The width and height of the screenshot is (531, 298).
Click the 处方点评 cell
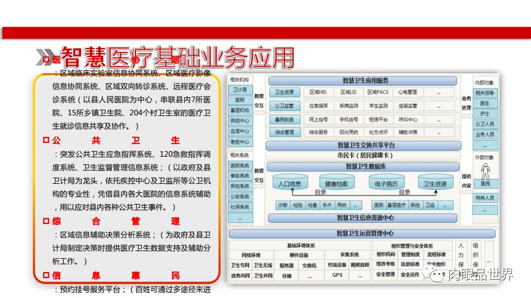378,132
